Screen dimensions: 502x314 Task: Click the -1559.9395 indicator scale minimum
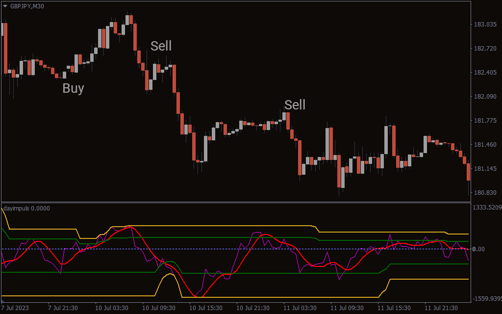tap(486, 298)
